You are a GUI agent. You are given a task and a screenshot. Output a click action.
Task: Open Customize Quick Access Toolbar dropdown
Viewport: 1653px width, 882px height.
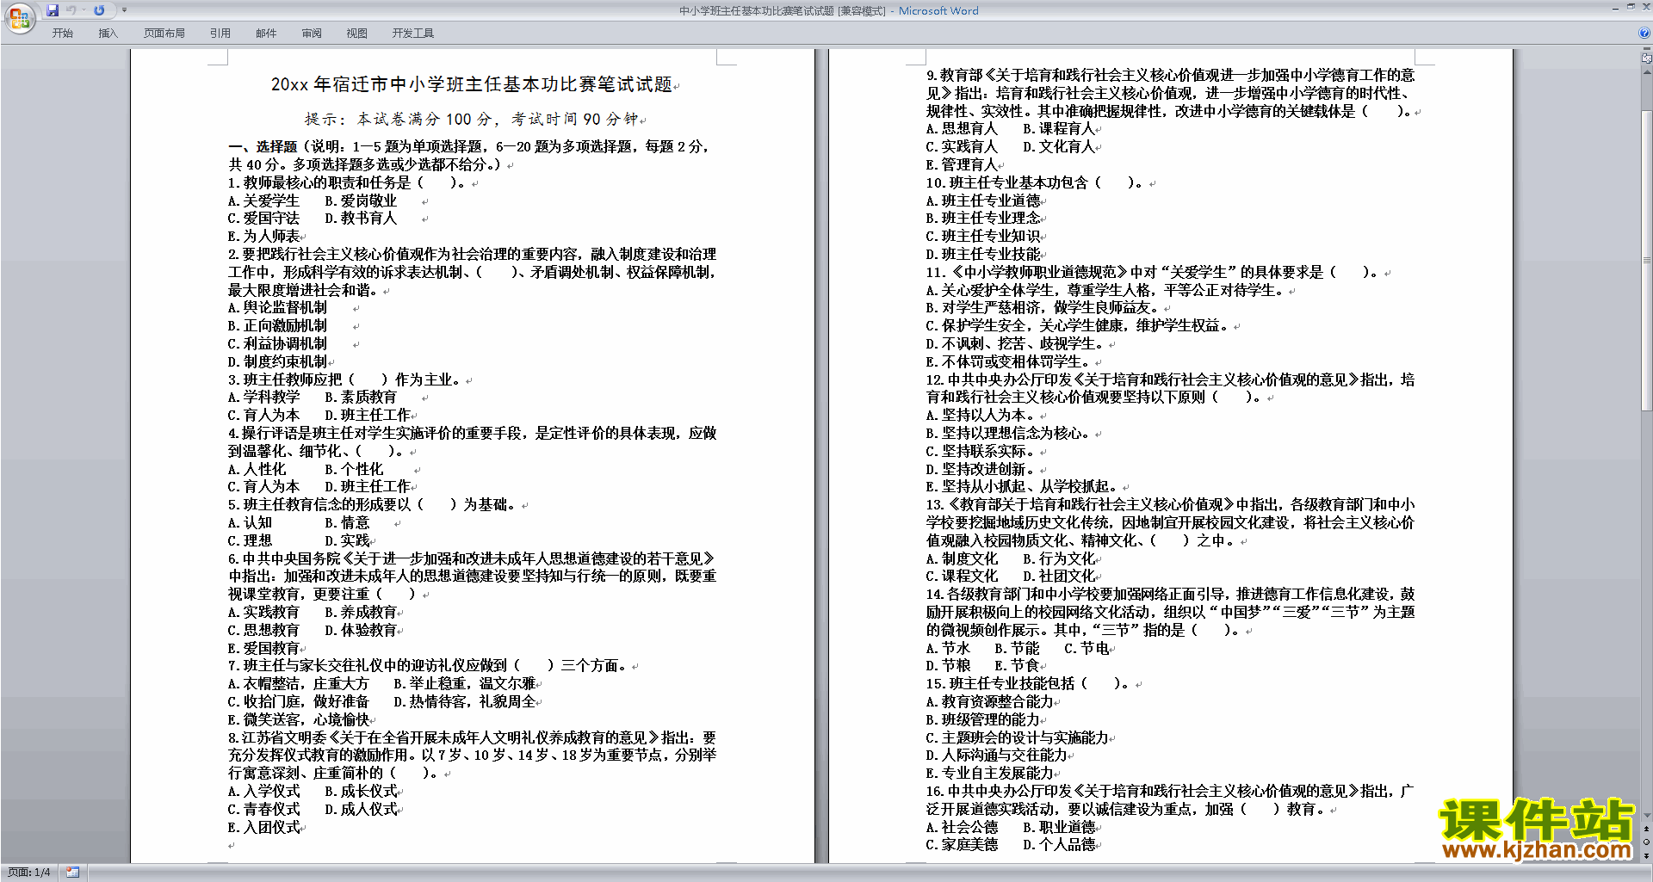pyautogui.click(x=124, y=10)
